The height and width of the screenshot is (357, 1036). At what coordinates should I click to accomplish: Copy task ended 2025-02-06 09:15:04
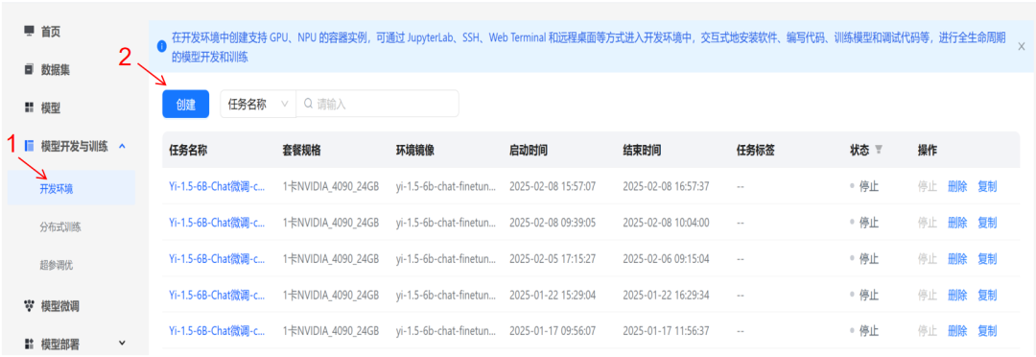click(x=987, y=258)
